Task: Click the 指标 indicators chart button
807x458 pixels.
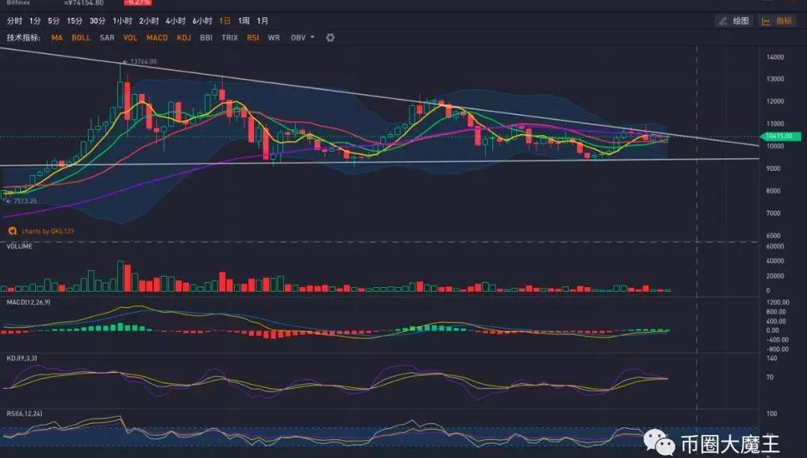Action: tap(777, 21)
